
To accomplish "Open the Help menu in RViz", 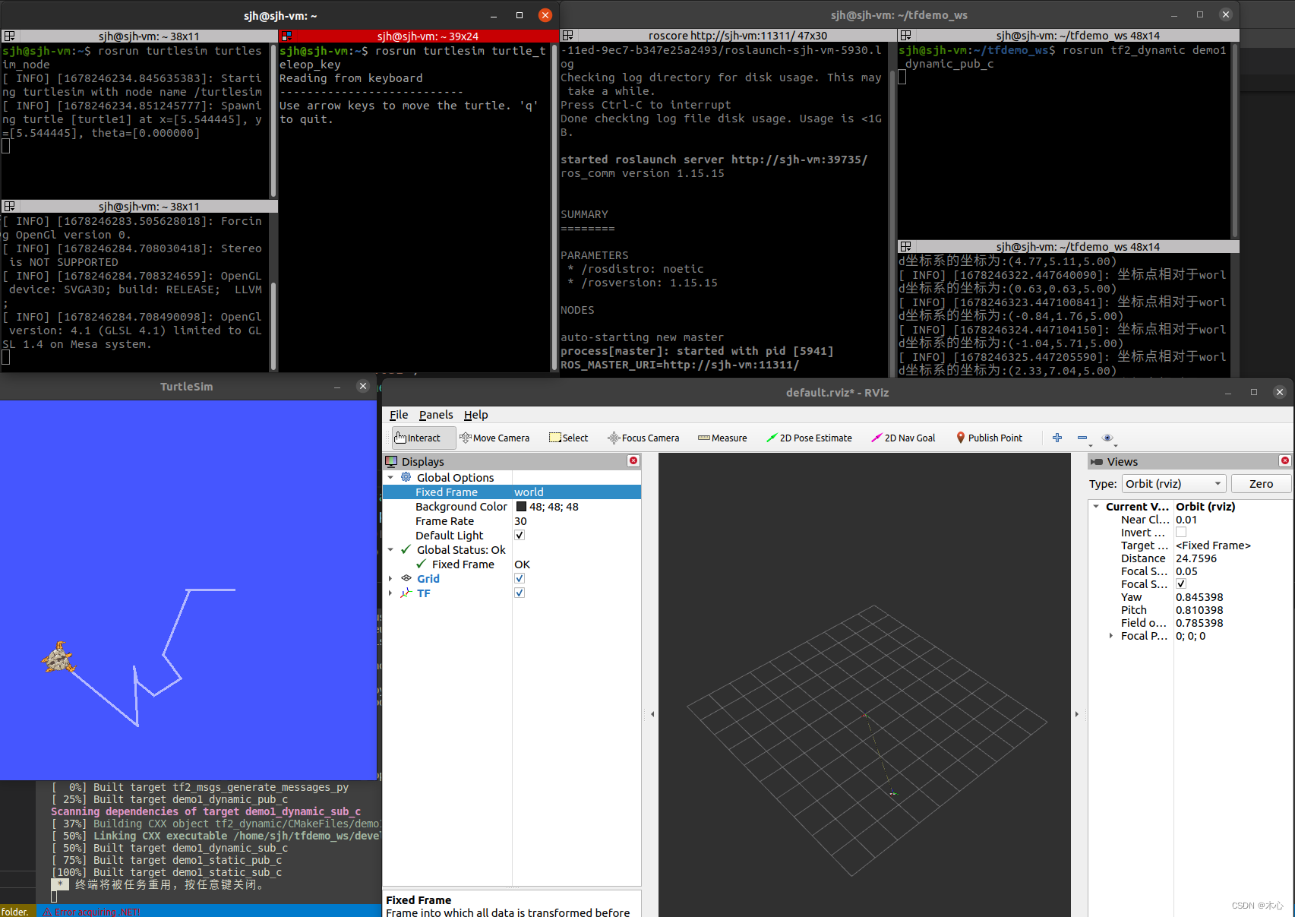I will [476, 415].
